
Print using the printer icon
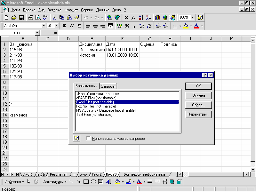30,18
